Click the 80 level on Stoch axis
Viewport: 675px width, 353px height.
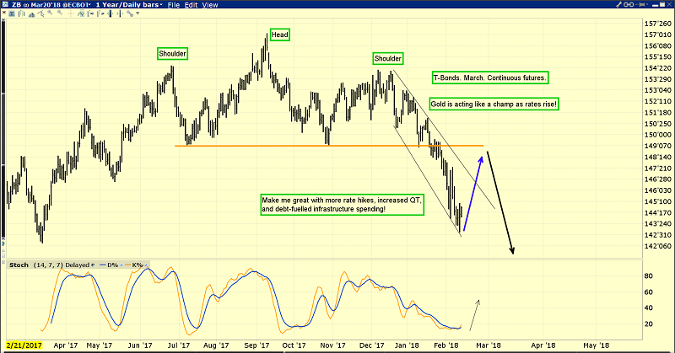pyautogui.click(x=648, y=275)
